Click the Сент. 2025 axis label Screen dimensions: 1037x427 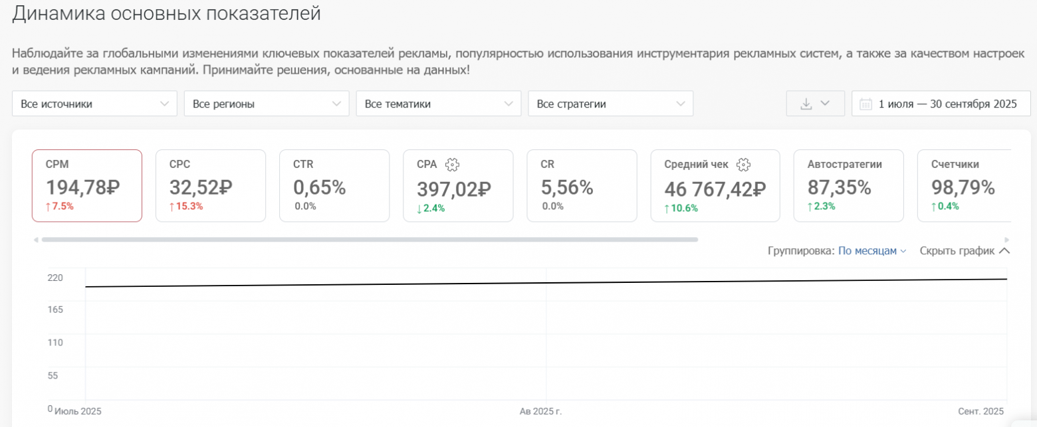981,411
